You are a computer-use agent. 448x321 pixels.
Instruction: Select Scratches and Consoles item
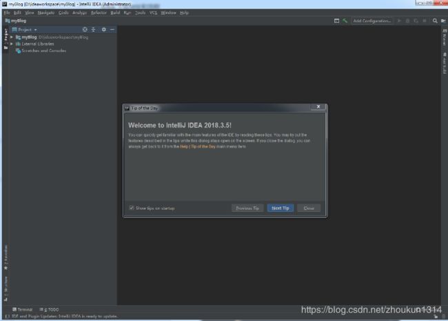coord(43,51)
